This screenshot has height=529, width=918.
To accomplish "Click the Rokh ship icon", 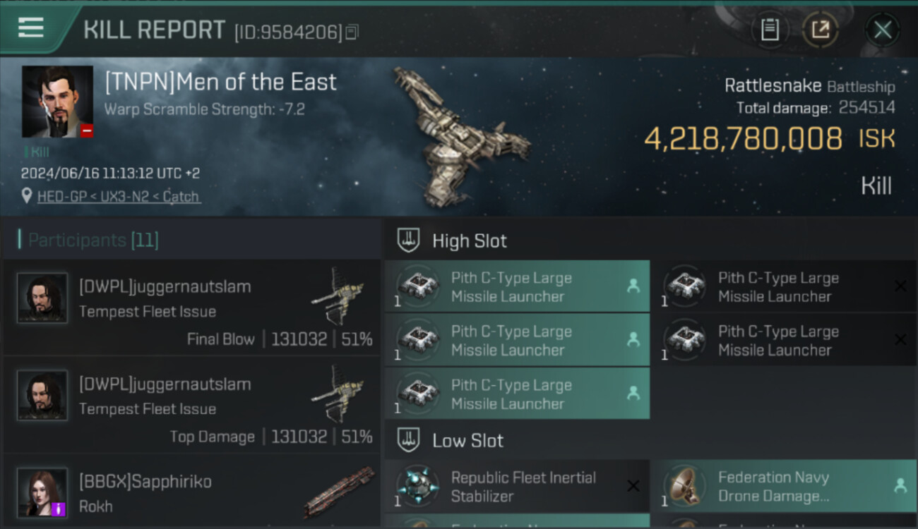I will (x=339, y=492).
